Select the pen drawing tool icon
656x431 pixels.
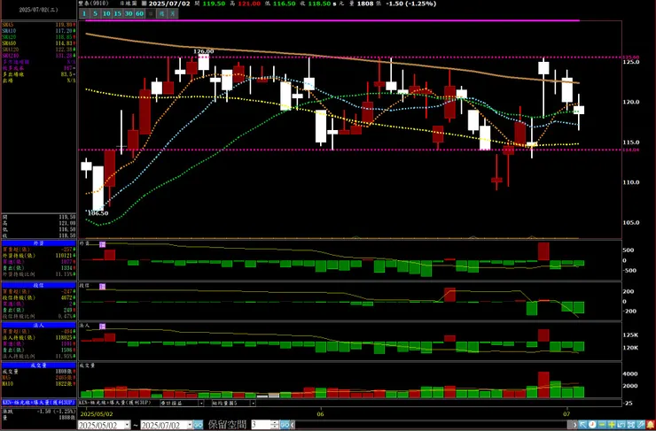click(641, 424)
